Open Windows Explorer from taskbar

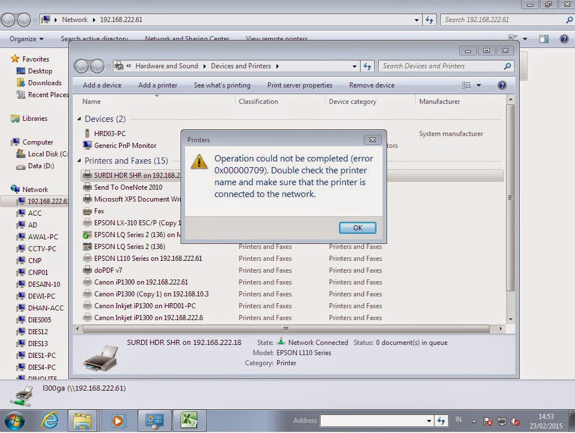(x=82, y=421)
